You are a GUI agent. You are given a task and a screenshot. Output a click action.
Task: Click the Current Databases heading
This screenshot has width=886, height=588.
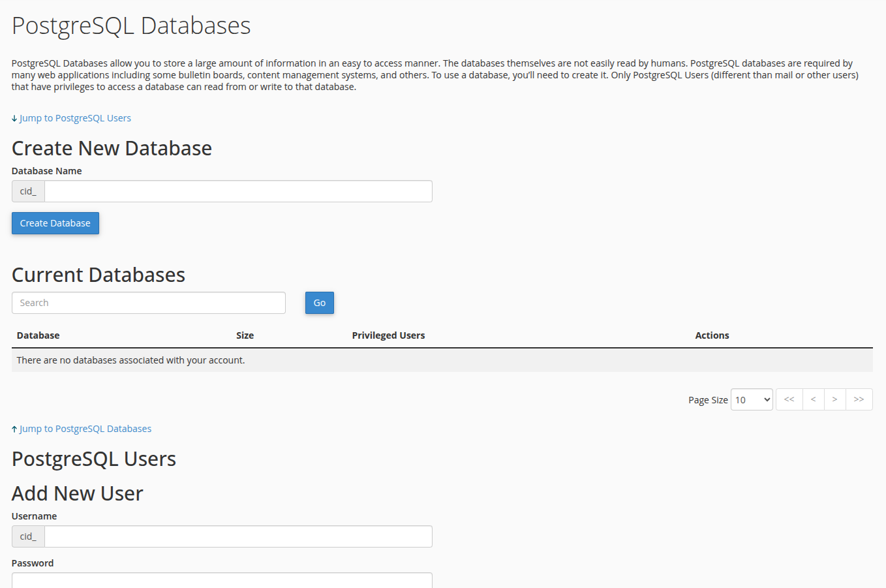[99, 275]
